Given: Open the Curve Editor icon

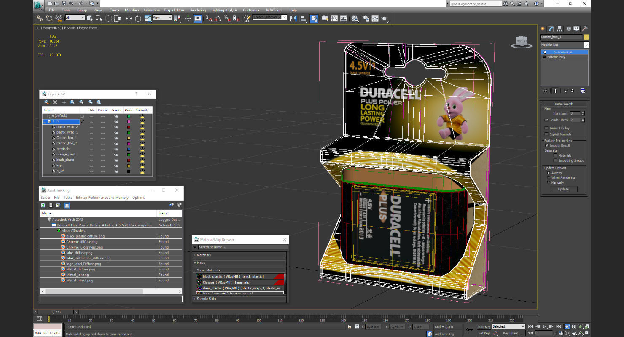Looking at the screenshot, I should coord(334,18).
